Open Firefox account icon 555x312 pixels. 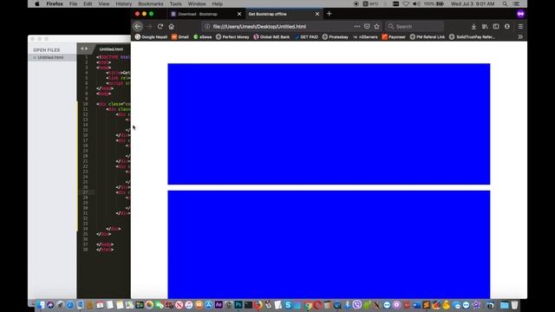507,27
